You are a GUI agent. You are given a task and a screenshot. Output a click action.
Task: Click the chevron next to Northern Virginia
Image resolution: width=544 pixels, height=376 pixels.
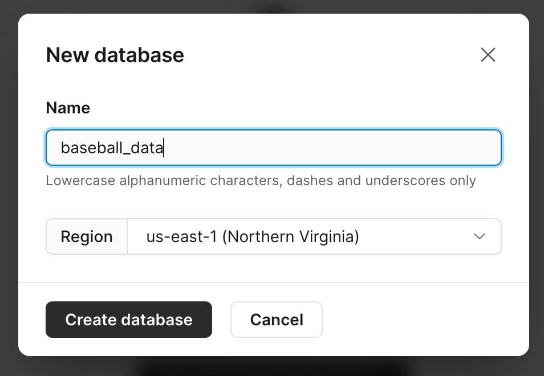(480, 236)
